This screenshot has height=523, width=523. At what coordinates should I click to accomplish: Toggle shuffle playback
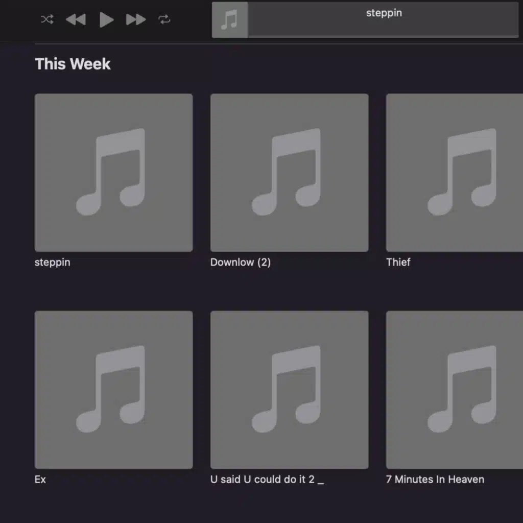click(47, 19)
